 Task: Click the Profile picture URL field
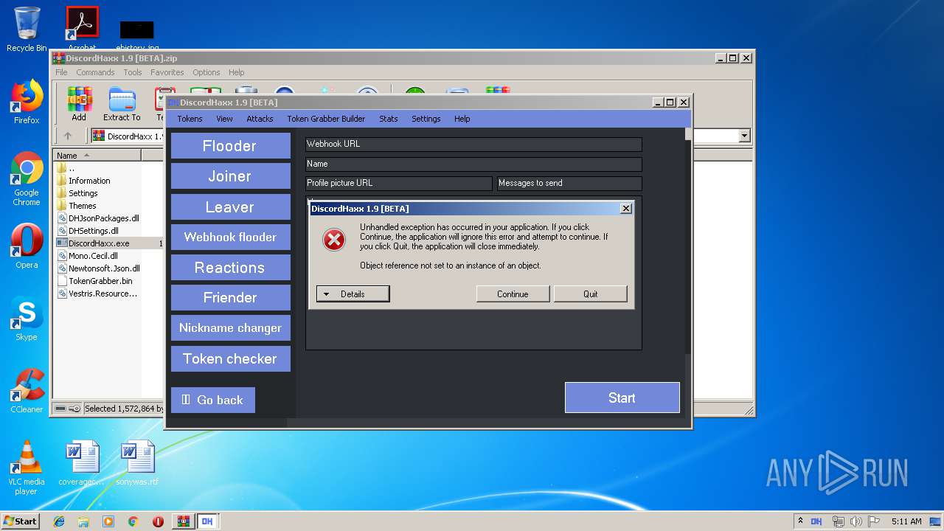(x=399, y=184)
